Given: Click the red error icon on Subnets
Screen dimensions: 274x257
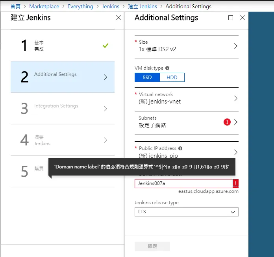Looking at the screenshot, I should (227, 122).
